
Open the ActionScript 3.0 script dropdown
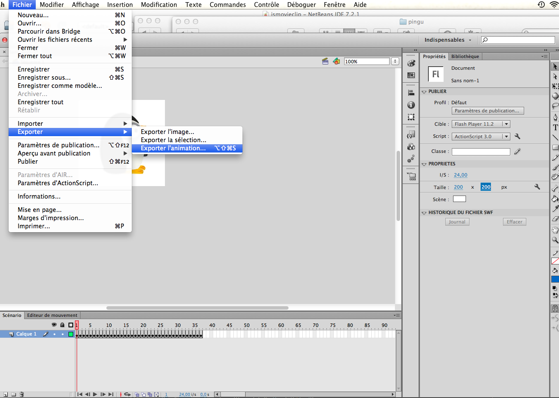[481, 136]
